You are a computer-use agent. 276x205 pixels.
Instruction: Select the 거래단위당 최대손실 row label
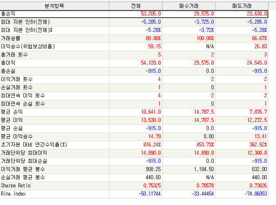[x=24, y=161]
